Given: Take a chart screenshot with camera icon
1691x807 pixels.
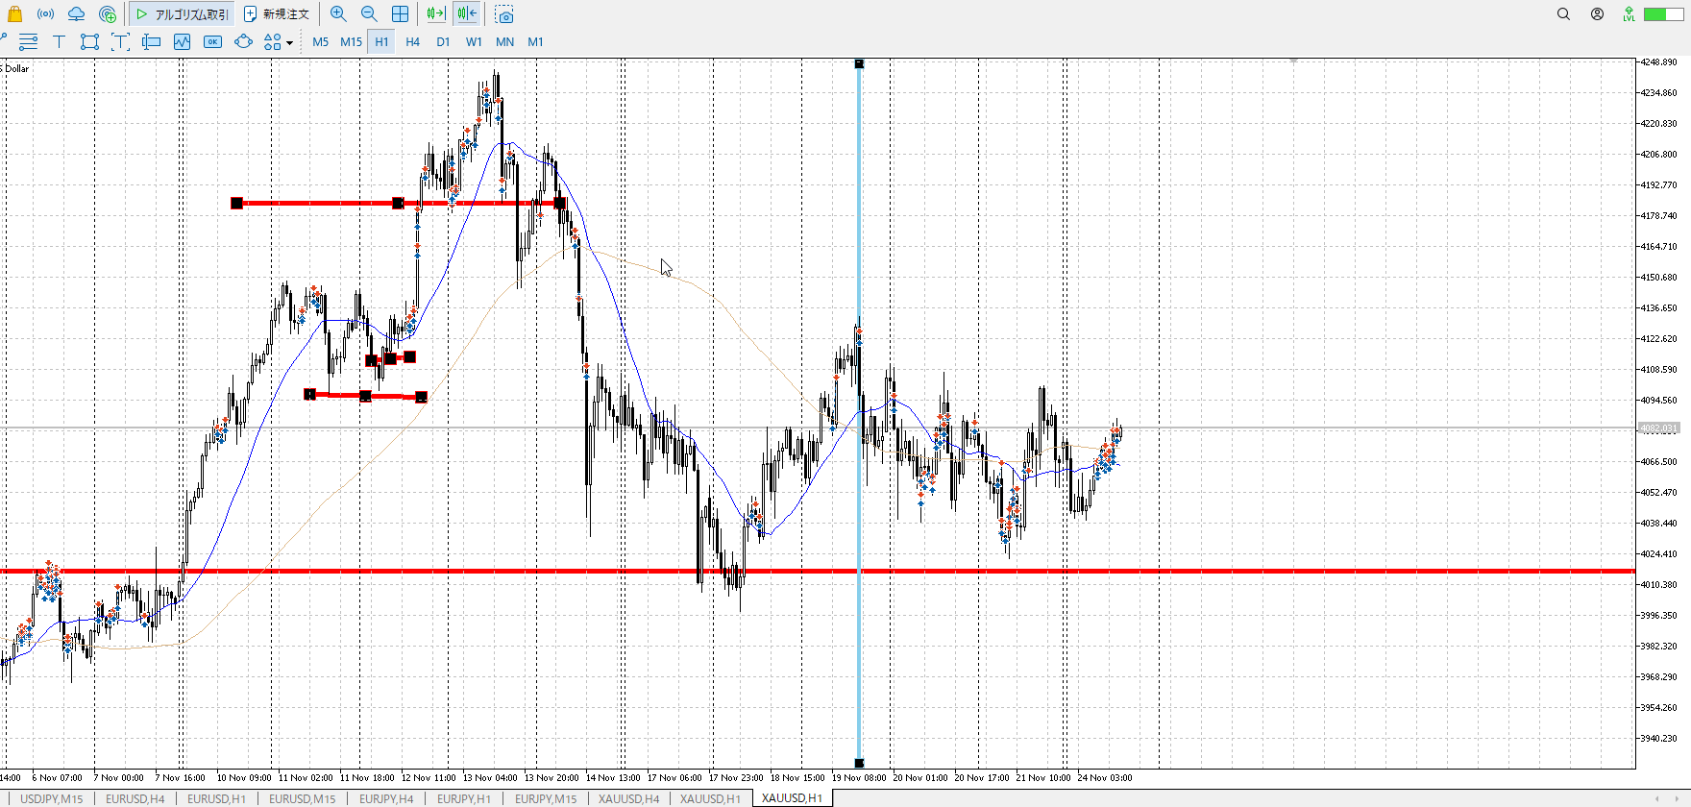Looking at the screenshot, I should 504,14.
